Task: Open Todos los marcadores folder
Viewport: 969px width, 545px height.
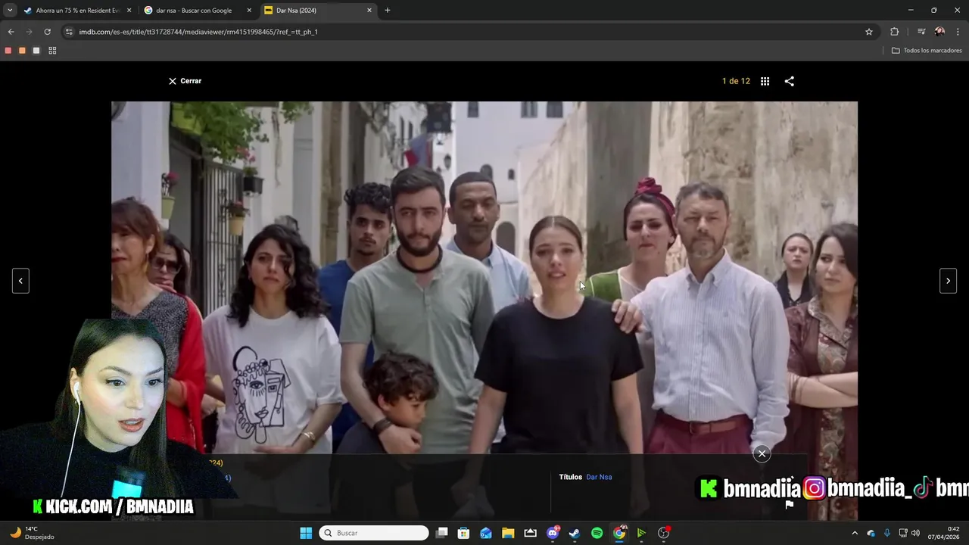Action: [927, 51]
